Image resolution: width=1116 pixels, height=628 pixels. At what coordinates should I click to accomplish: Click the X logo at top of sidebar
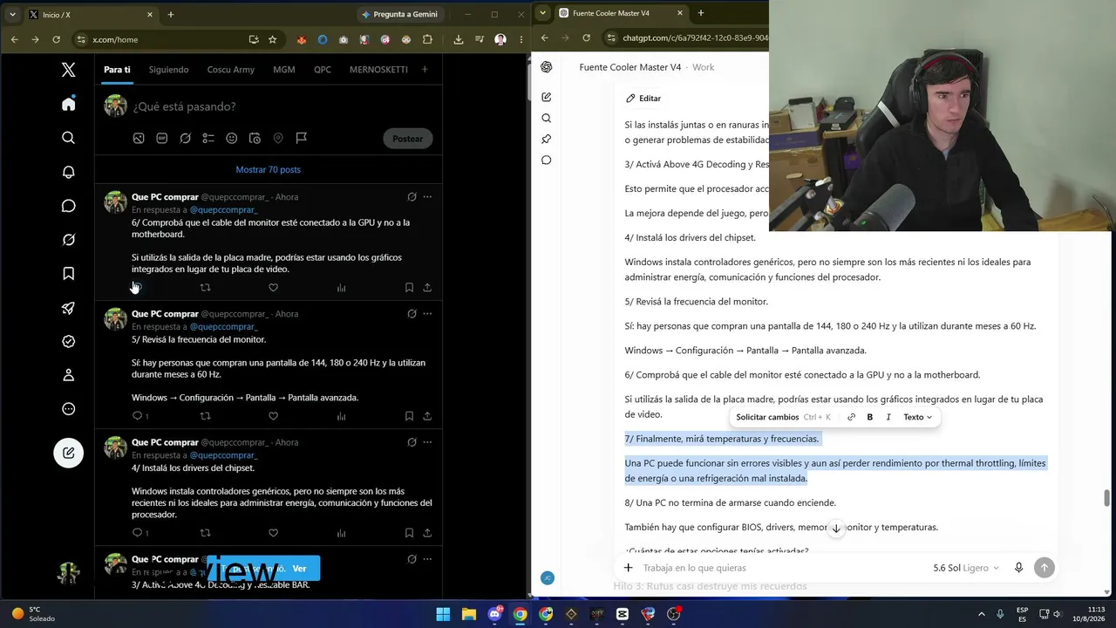coord(69,70)
